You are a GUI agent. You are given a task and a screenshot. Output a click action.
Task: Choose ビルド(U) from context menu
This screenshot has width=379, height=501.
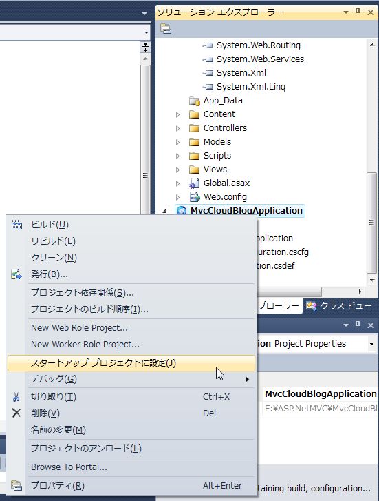(x=131, y=225)
